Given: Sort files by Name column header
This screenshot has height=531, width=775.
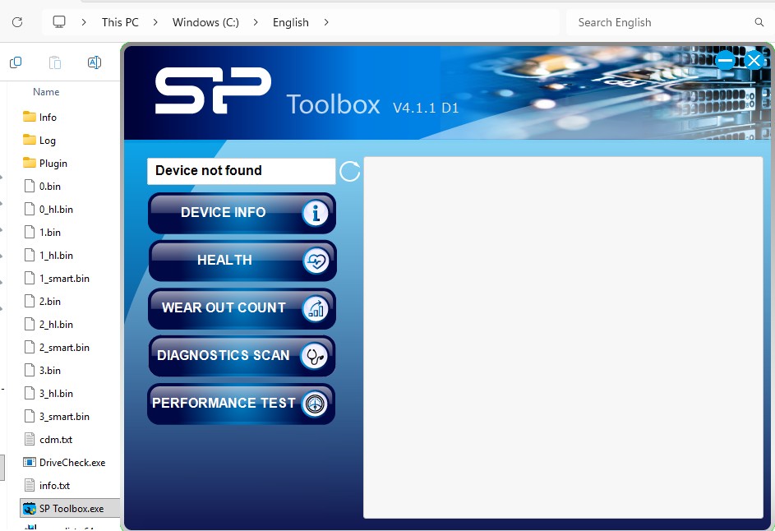Looking at the screenshot, I should 46,92.
